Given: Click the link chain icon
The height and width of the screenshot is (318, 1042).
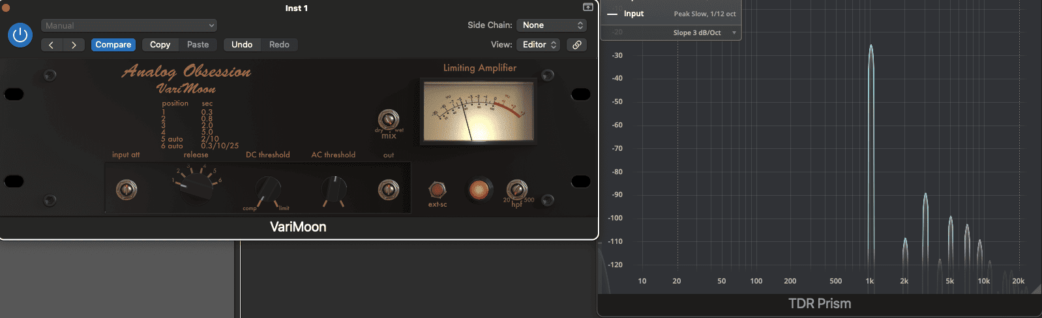Looking at the screenshot, I should [x=577, y=45].
